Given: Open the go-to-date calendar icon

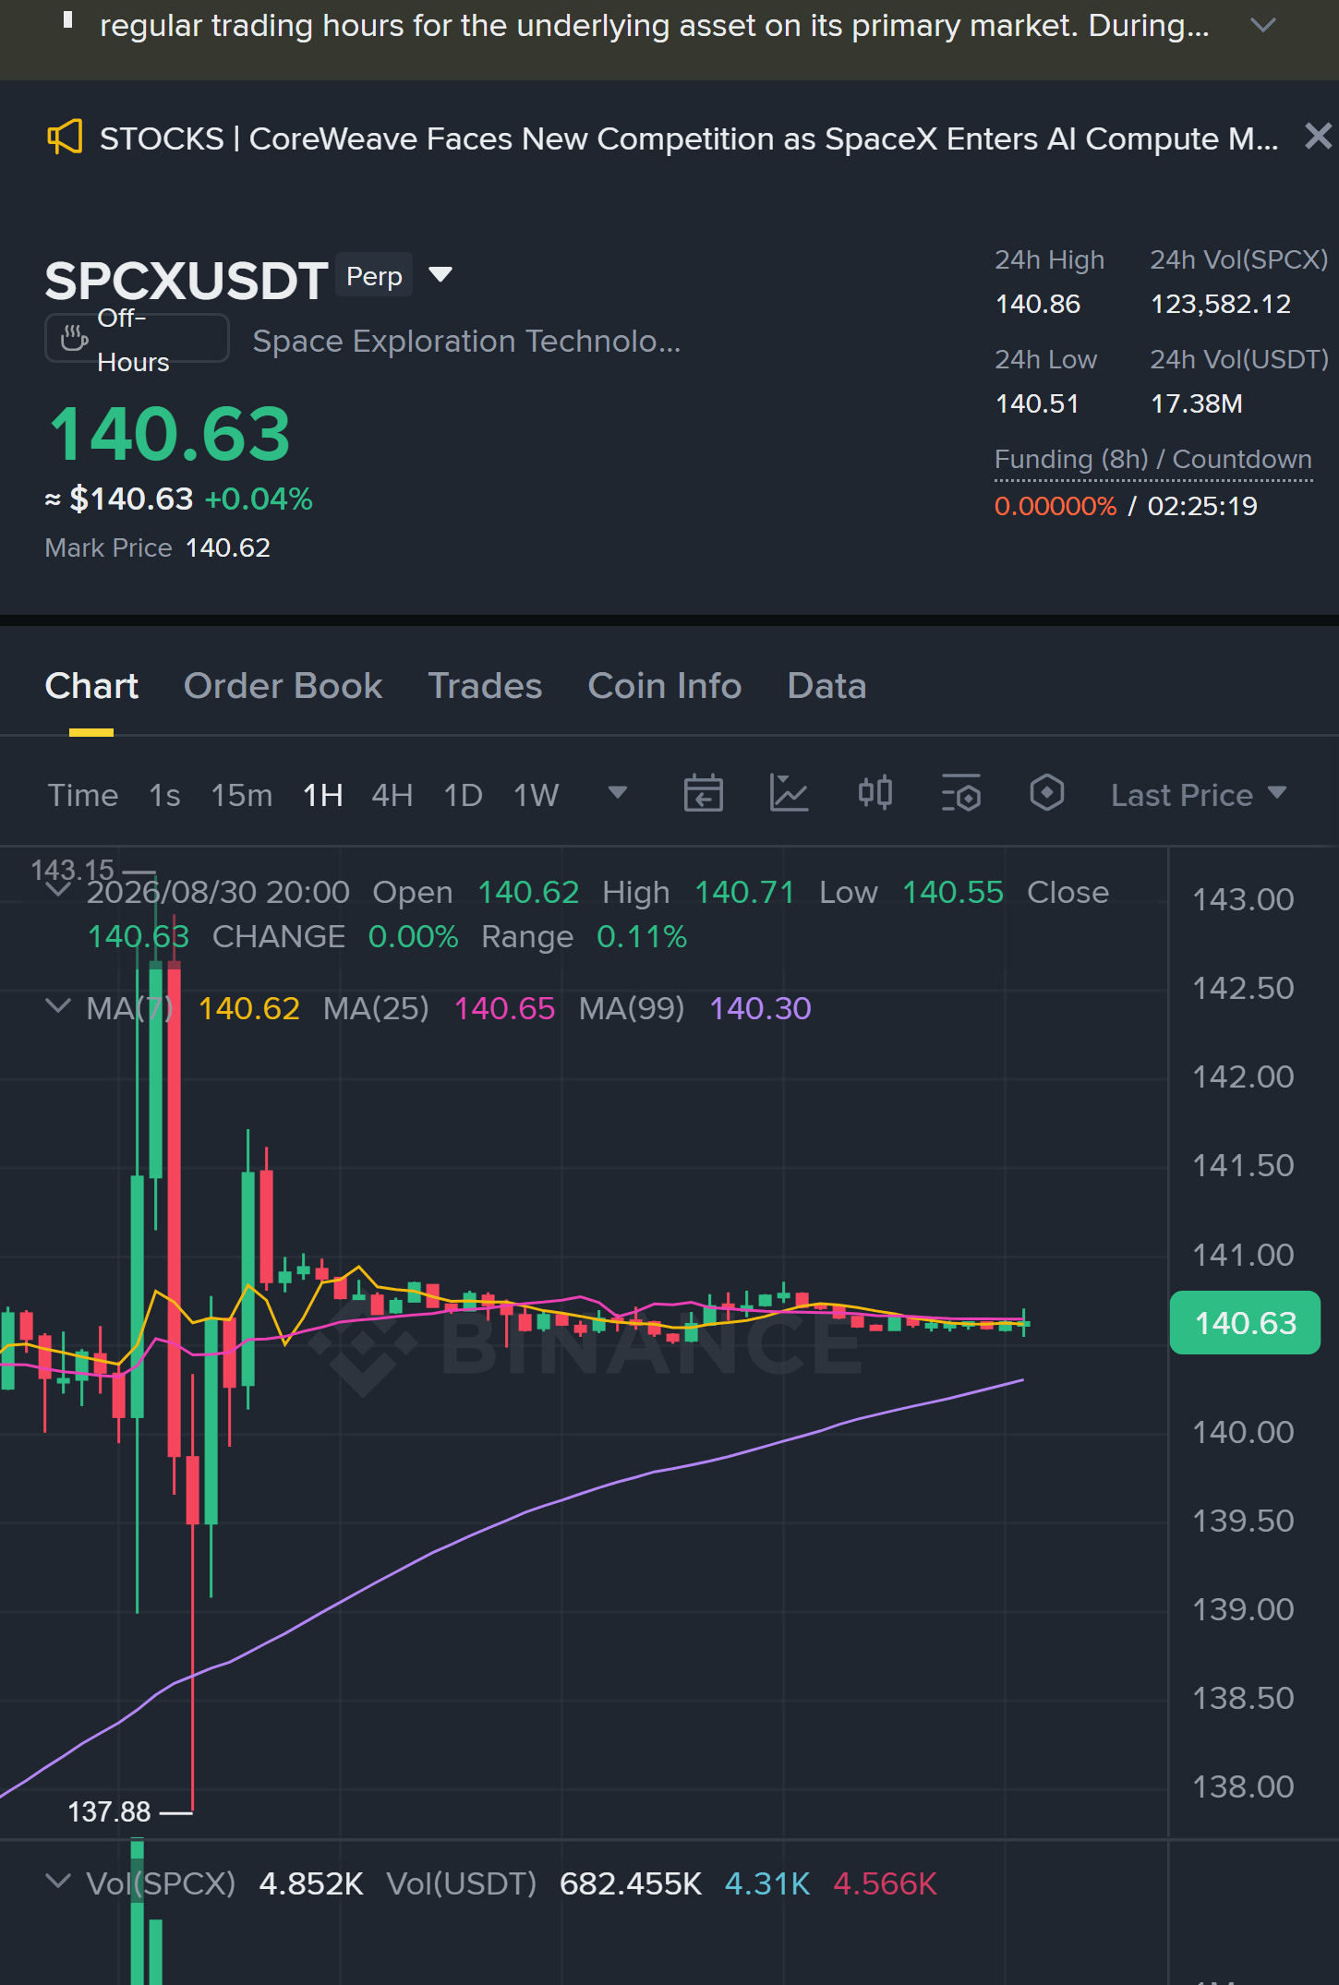Looking at the screenshot, I should 704,793.
